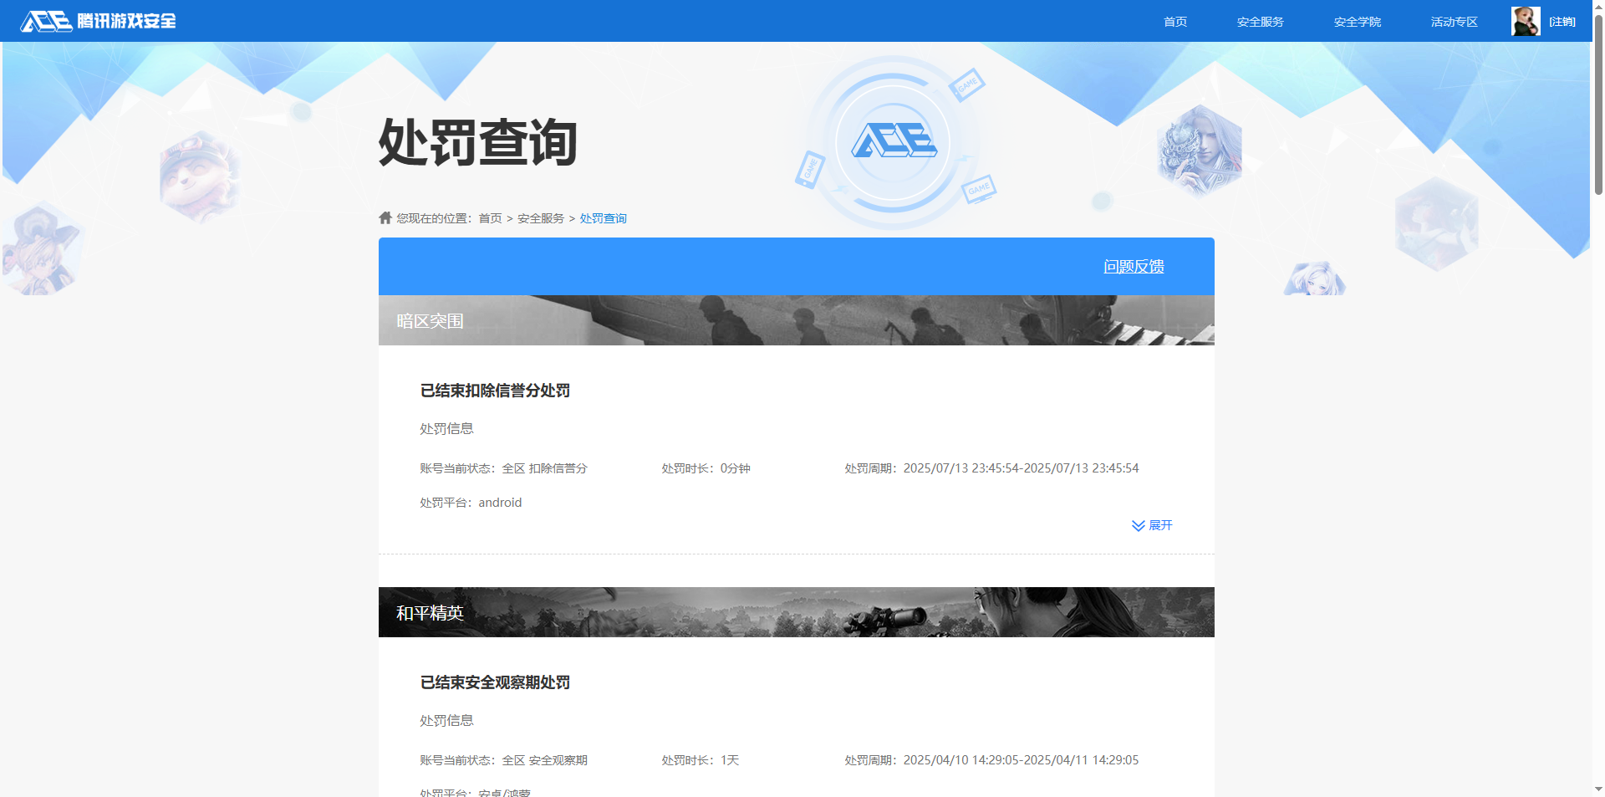Expand the 暗区突围 penalty details
This screenshot has height=797, width=1605.
[1160, 526]
